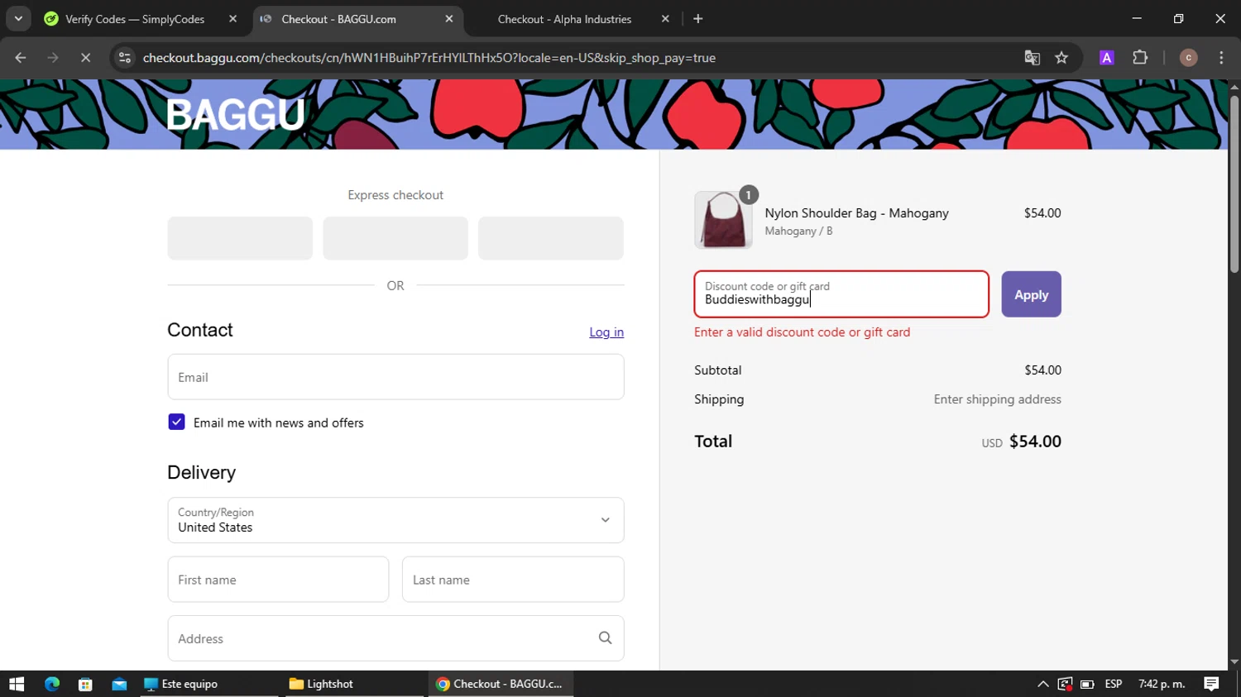The image size is (1241, 697).
Task: Click the browser back arrow
Action: click(21, 58)
